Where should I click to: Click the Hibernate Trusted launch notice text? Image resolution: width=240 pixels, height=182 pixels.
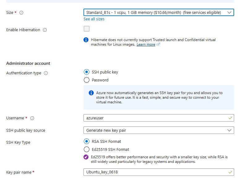click(153, 42)
